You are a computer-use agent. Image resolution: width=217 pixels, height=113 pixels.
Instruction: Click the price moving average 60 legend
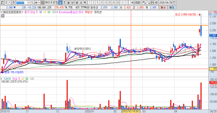click(x=49, y=12)
